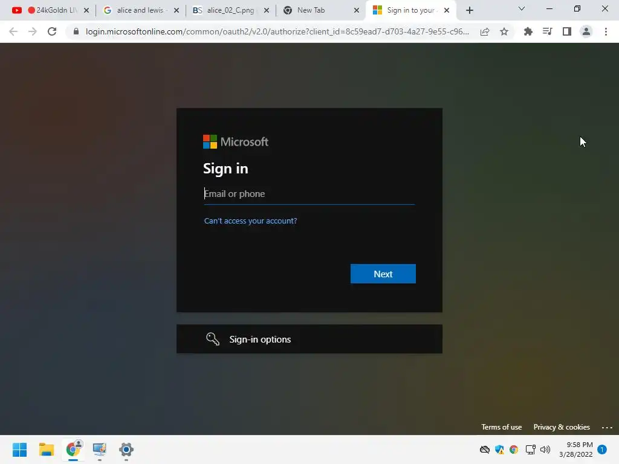Go forward to next page
The image size is (619, 464).
(33, 31)
